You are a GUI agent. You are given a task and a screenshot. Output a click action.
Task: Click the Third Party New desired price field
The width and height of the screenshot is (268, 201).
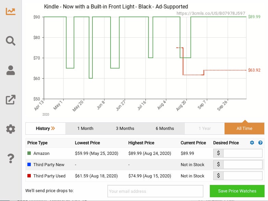point(243,164)
